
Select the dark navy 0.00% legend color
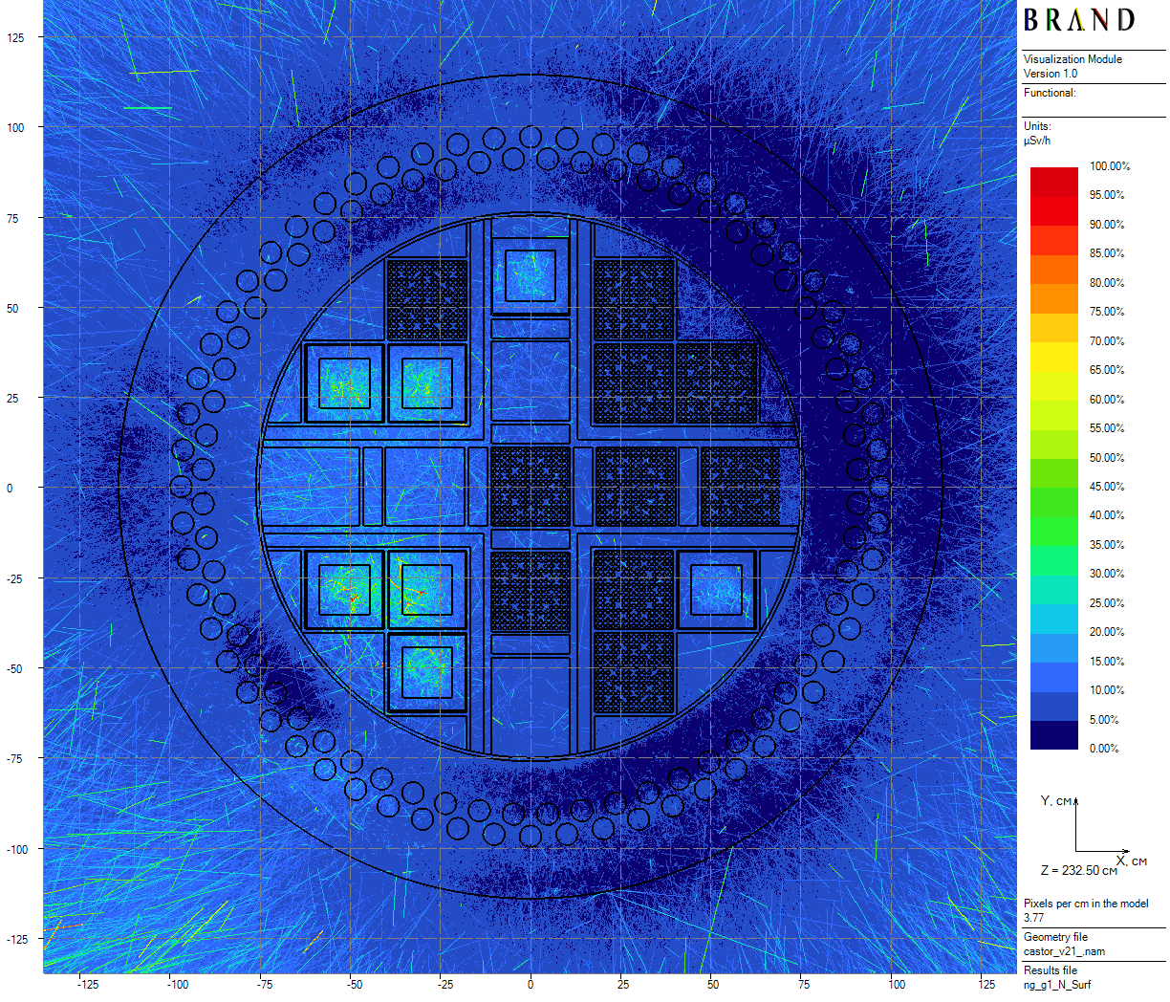point(1053,734)
